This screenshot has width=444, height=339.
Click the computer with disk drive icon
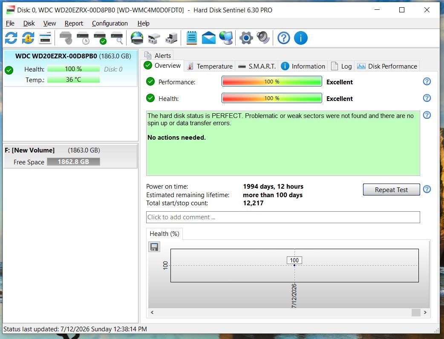coord(171,38)
